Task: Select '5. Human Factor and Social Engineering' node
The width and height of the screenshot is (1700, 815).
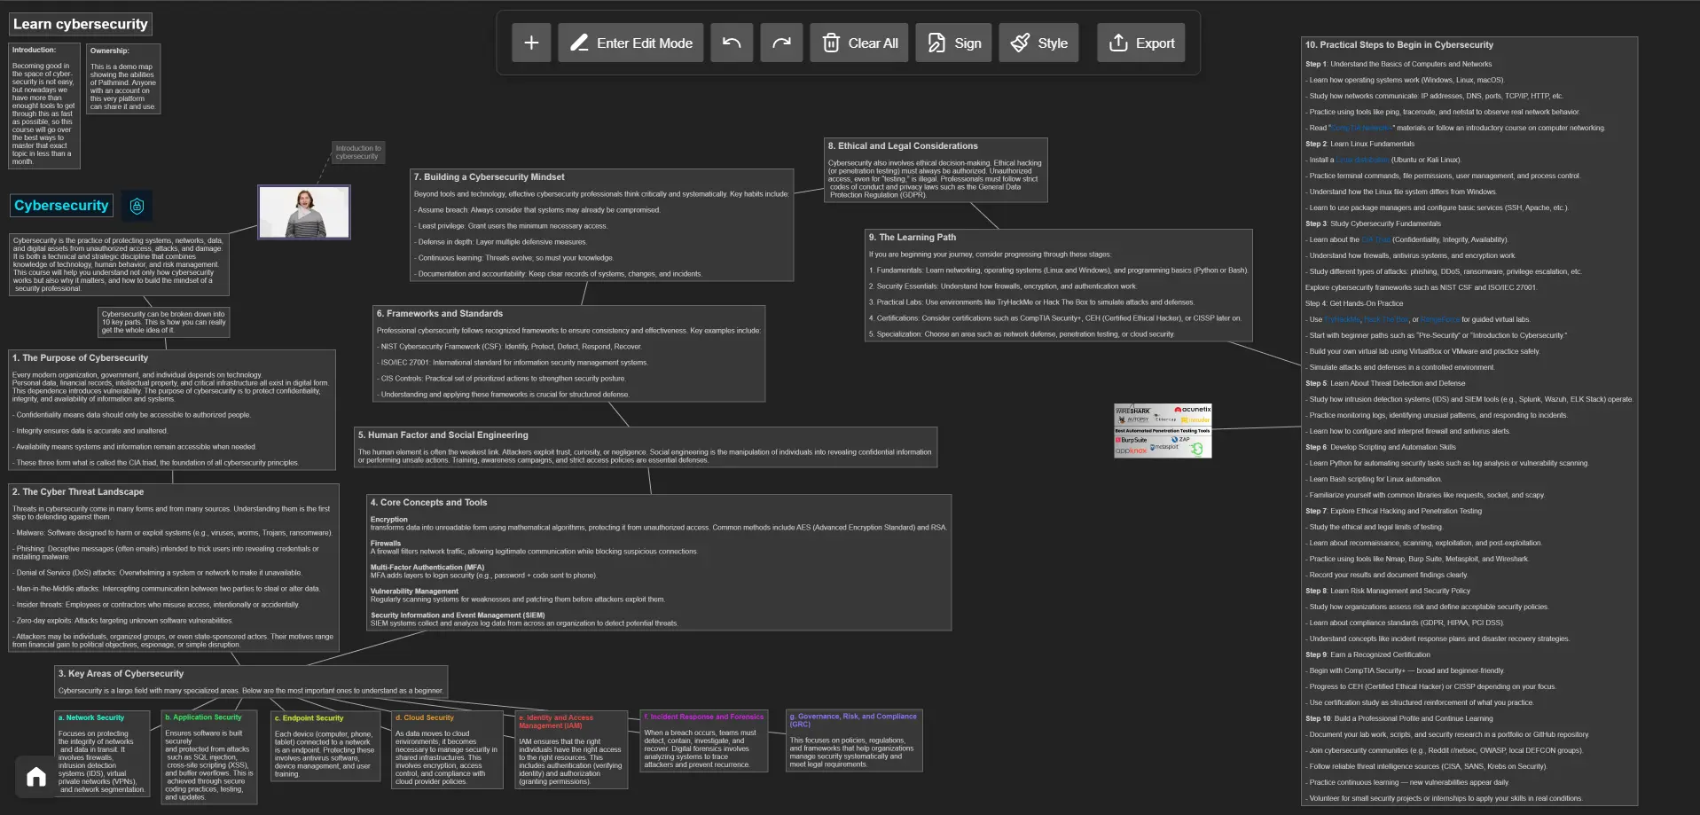Action: coord(646,447)
